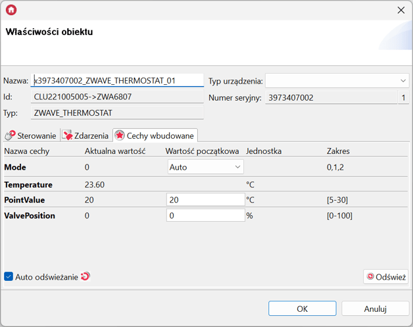Confirm with the OK button
The width and height of the screenshot is (413, 327).
click(302, 309)
